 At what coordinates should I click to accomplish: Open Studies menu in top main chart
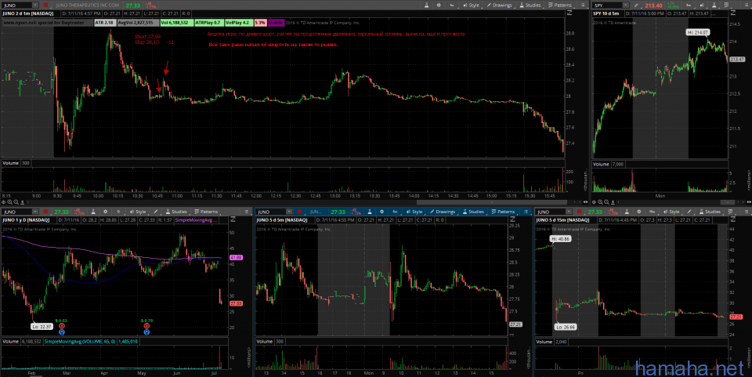tap(530, 5)
